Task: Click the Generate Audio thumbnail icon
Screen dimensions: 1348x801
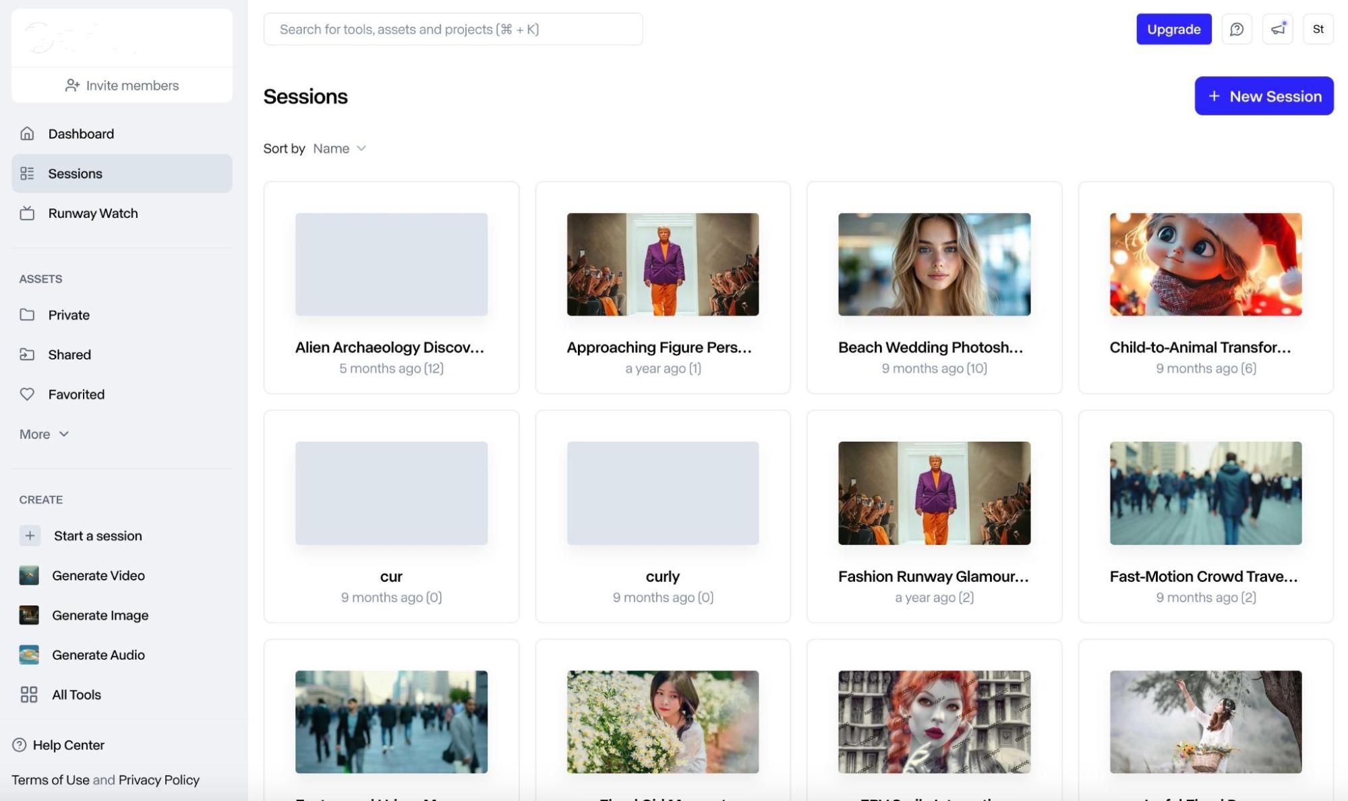Action: pyautogui.click(x=29, y=655)
